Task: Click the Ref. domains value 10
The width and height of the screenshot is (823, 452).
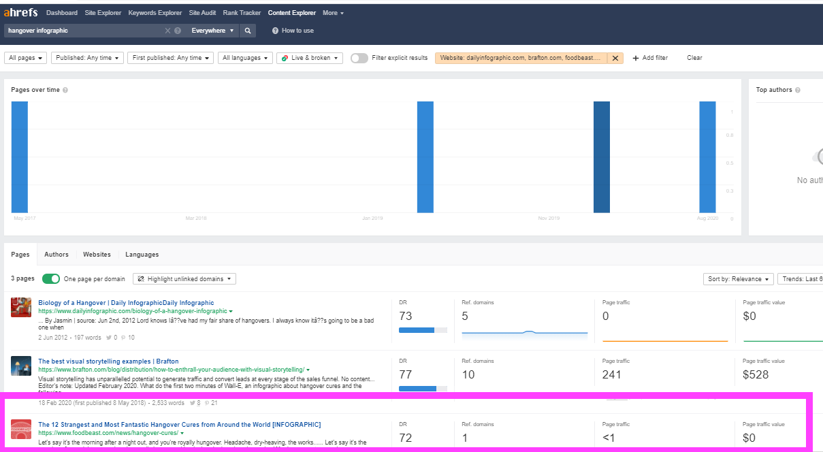Action: pos(468,375)
